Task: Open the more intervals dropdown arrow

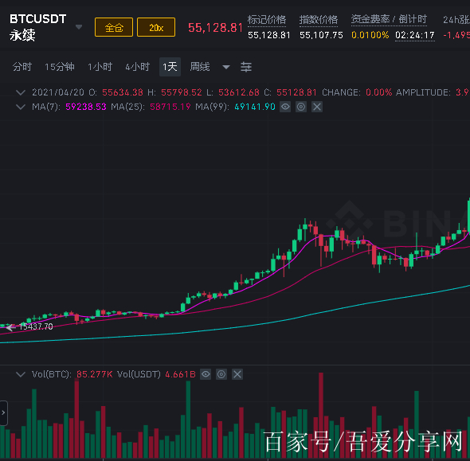Action: (226, 67)
